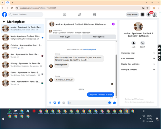The image size is (161, 129).
Task: Open Donna apartment conversation
Action: [x=23, y=74]
